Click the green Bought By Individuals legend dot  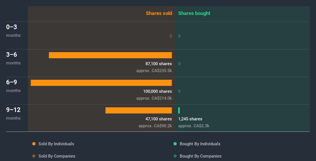pyautogui.click(x=175, y=144)
